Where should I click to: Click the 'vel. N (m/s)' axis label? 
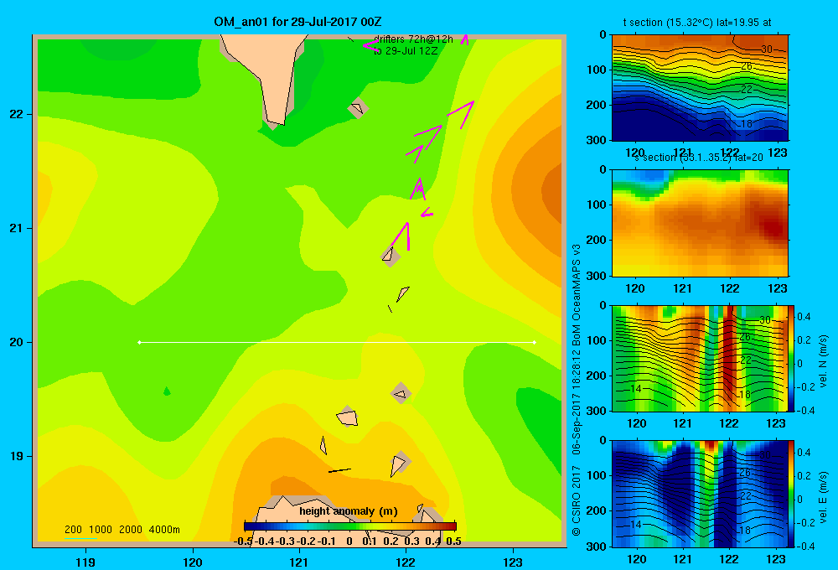[823, 361]
